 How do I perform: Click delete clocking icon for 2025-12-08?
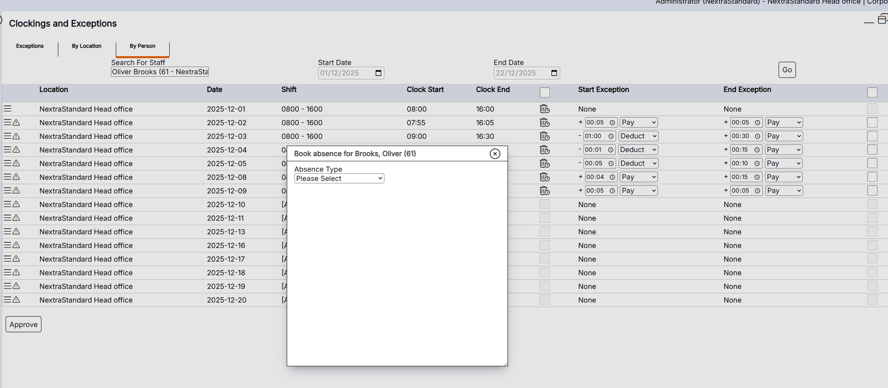545,177
